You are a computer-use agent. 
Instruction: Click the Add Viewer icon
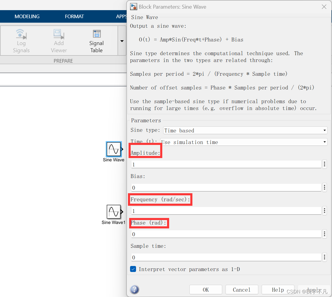[59, 34]
